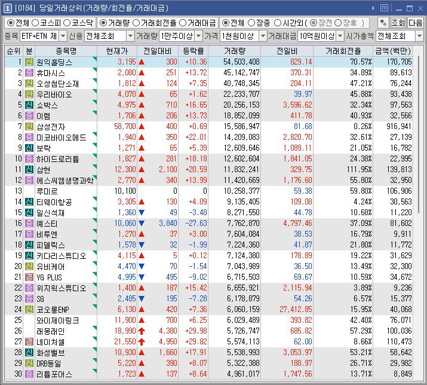Select the 코스피 radio button
The width and height of the screenshot is (427, 385).
35,23
